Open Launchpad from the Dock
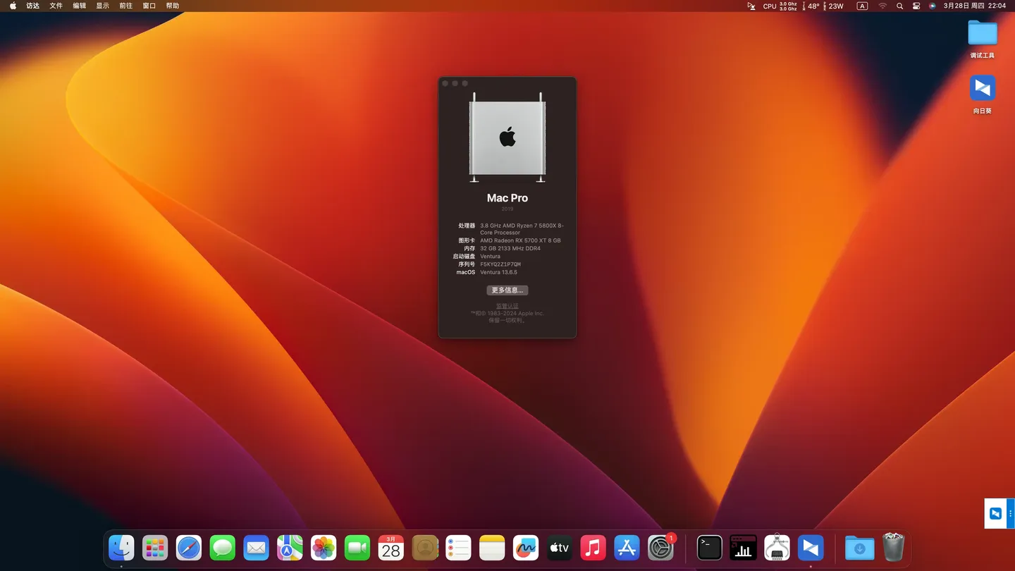Viewport: 1015px width, 571px height. point(154,548)
